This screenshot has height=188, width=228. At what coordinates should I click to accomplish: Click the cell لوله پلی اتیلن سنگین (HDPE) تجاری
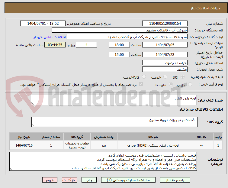point(153,145)
